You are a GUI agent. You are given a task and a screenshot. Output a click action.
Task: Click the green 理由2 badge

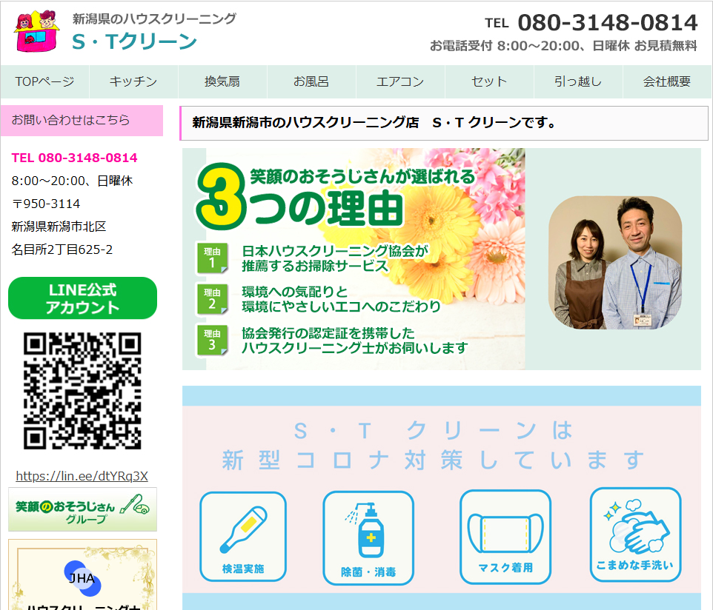pyautogui.click(x=212, y=298)
